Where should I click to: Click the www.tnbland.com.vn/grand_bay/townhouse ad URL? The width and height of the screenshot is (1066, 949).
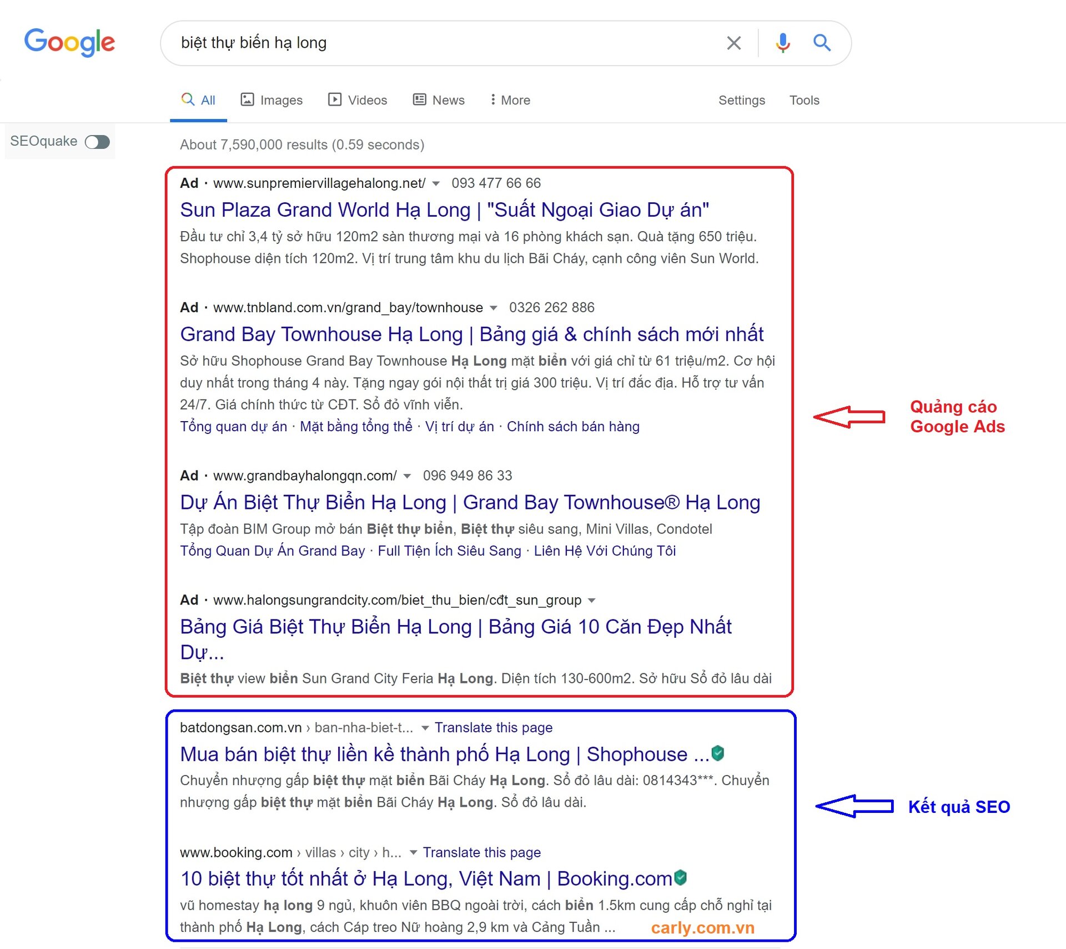point(348,308)
